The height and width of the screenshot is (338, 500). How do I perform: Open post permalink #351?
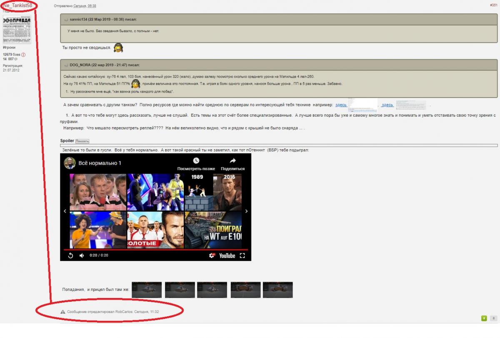(x=493, y=5)
